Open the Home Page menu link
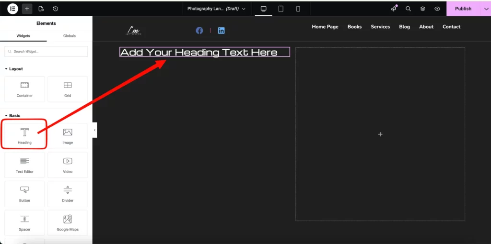491x244 pixels. click(325, 27)
